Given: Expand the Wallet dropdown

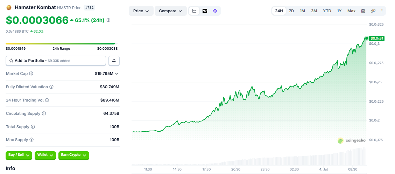Looking at the screenshot, I should (45, 155).
